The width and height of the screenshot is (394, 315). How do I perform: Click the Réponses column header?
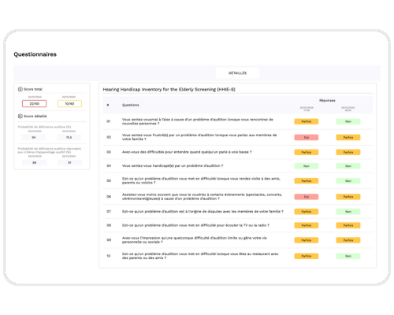327,100
